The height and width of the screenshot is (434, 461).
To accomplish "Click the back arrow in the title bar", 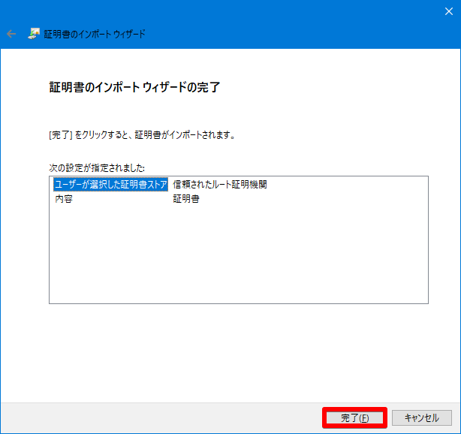I will click(11, 34).
